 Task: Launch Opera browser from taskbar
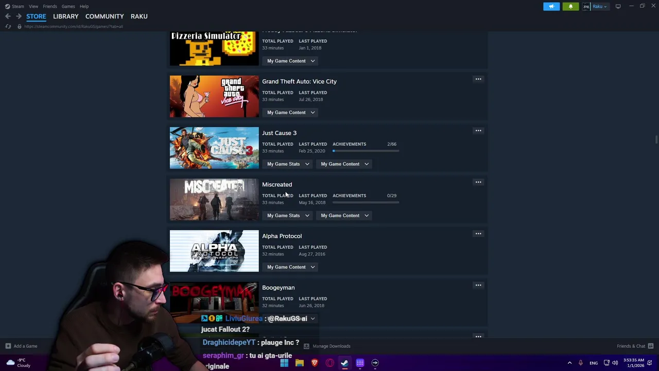click(329, 363)
